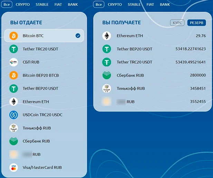The width and height of the screenshot is (213, 178).
Task: Click the Тинькофф icon in receive list
Action: [107, 88]
